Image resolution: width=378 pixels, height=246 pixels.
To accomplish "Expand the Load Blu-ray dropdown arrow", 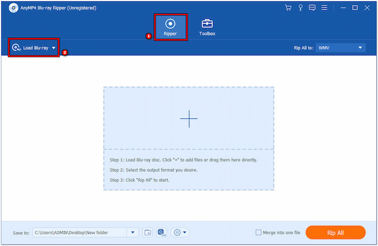I will [x=54, y=48].
